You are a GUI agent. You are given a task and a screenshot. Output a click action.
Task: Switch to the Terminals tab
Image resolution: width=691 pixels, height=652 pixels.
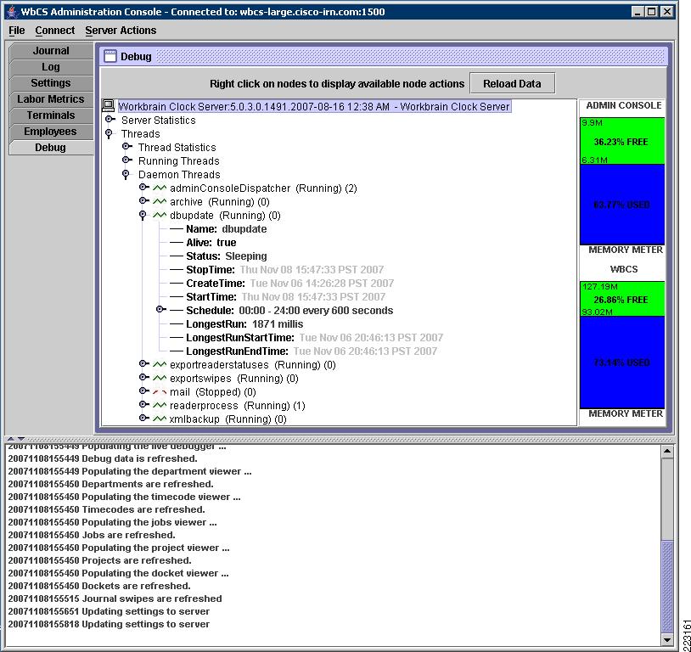[51, 115]
